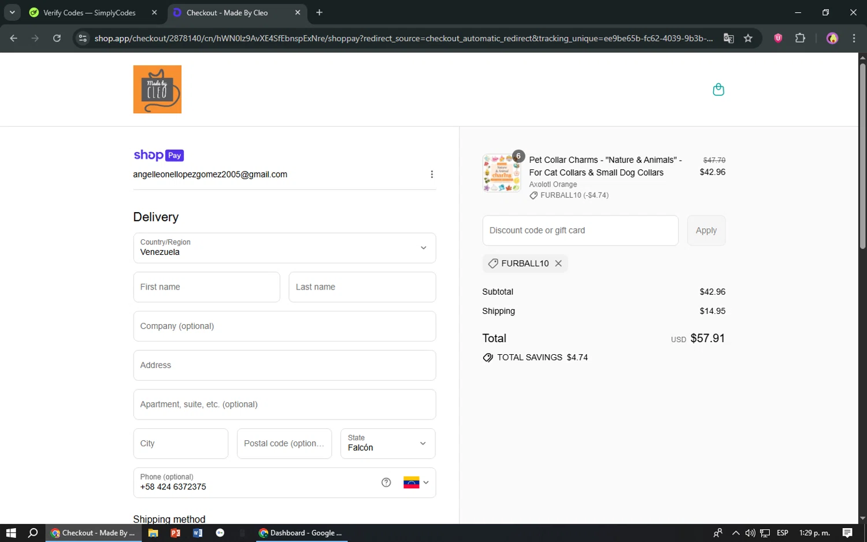Show hidden system tray icons
This screenshot has width=867, height=542.
[x=735, y=533]
